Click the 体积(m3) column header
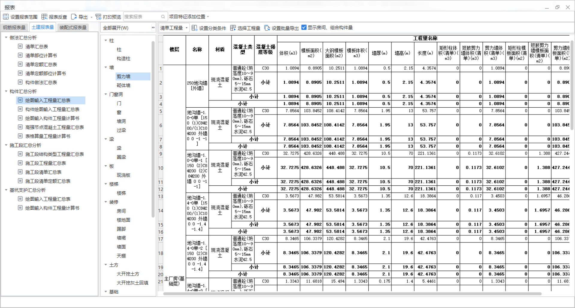This screenshot has height=308, width=575. (288, 53)
